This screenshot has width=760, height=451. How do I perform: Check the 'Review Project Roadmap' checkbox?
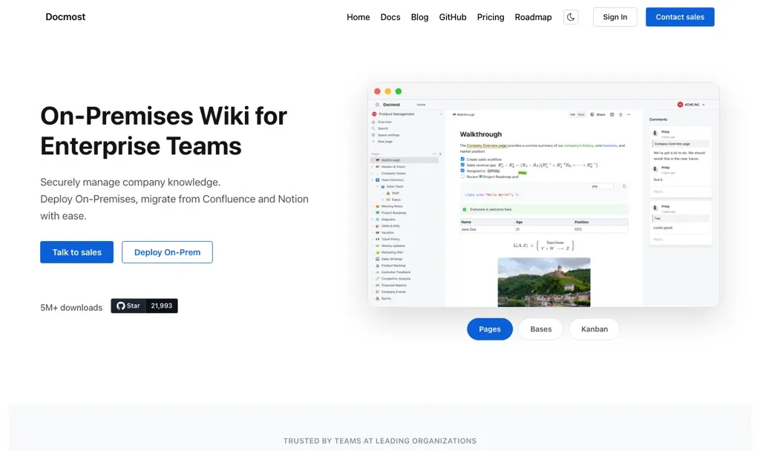[462, 177]
